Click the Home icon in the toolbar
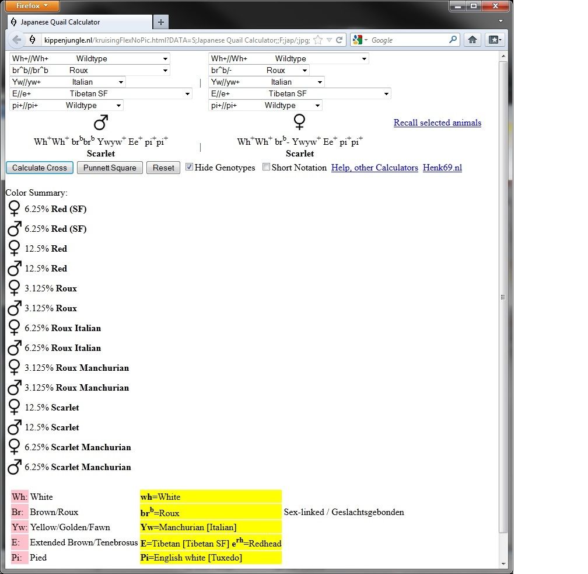Screen dimensions: 588x574 coord(473,40)
